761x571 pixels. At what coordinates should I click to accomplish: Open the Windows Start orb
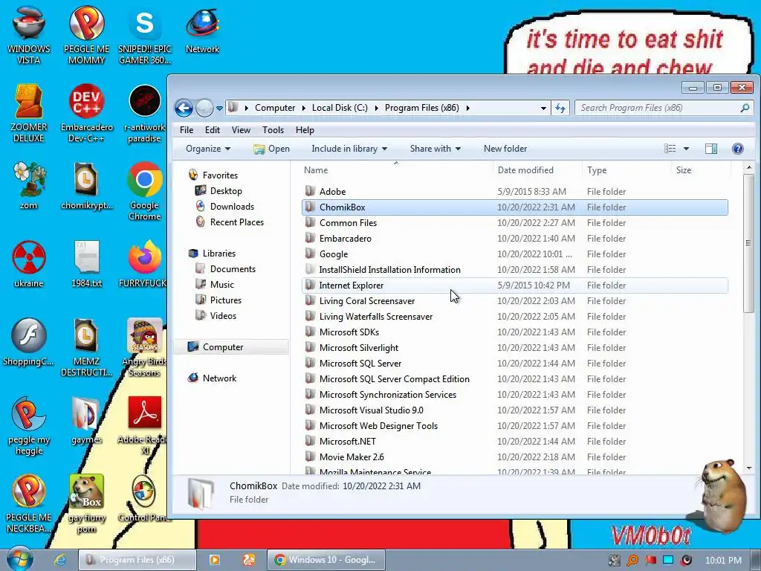coord(20,559)
